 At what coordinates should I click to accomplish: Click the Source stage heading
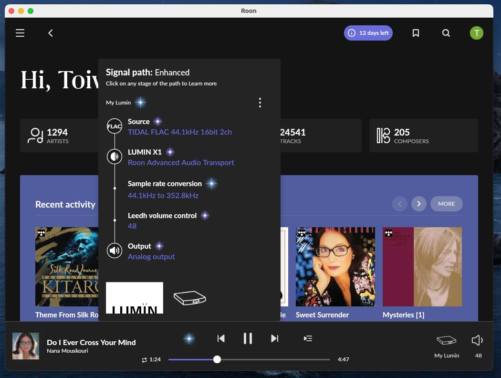tap(139, 121)
